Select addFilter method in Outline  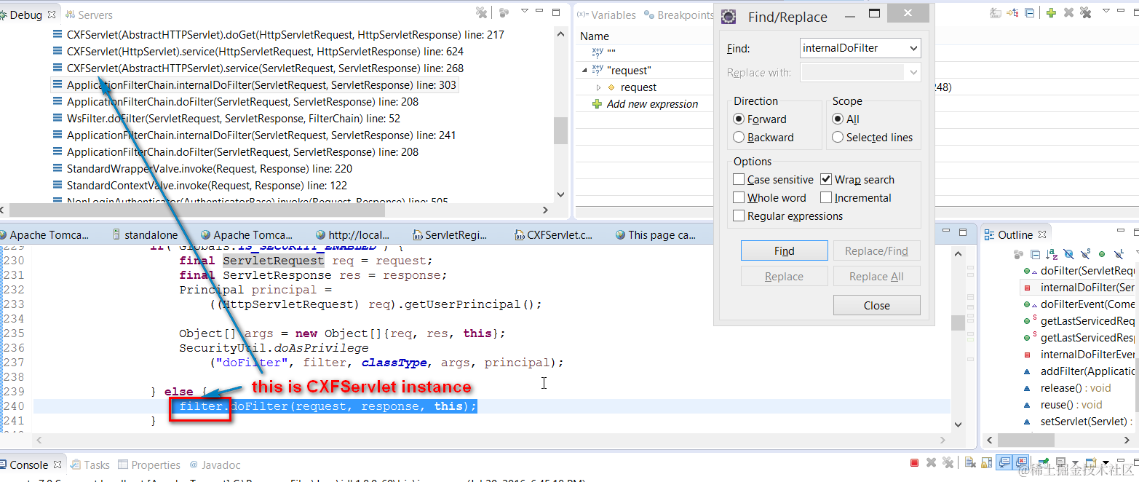tap(1079, 371)
